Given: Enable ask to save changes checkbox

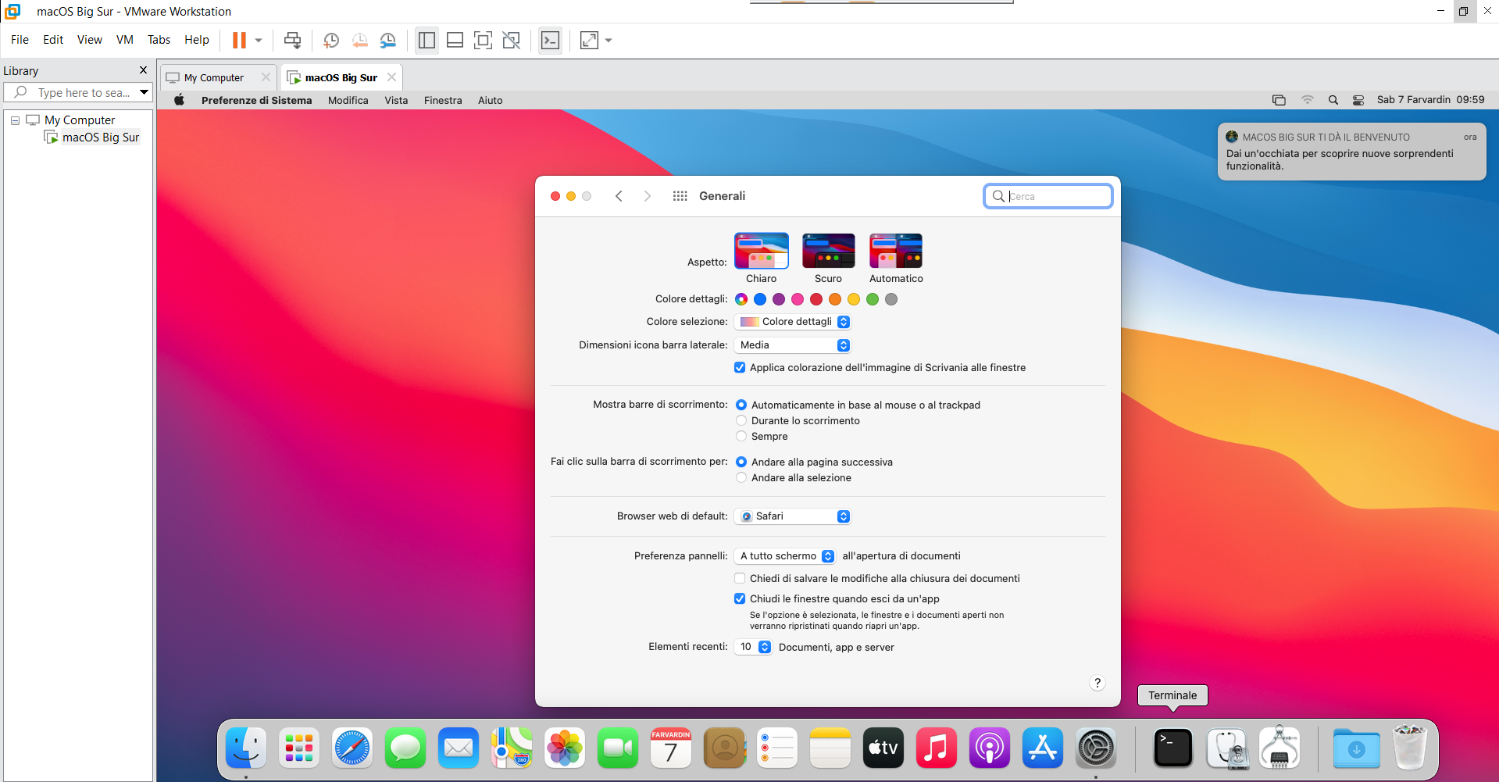Looking at the screenshot, I should (740, 579).
